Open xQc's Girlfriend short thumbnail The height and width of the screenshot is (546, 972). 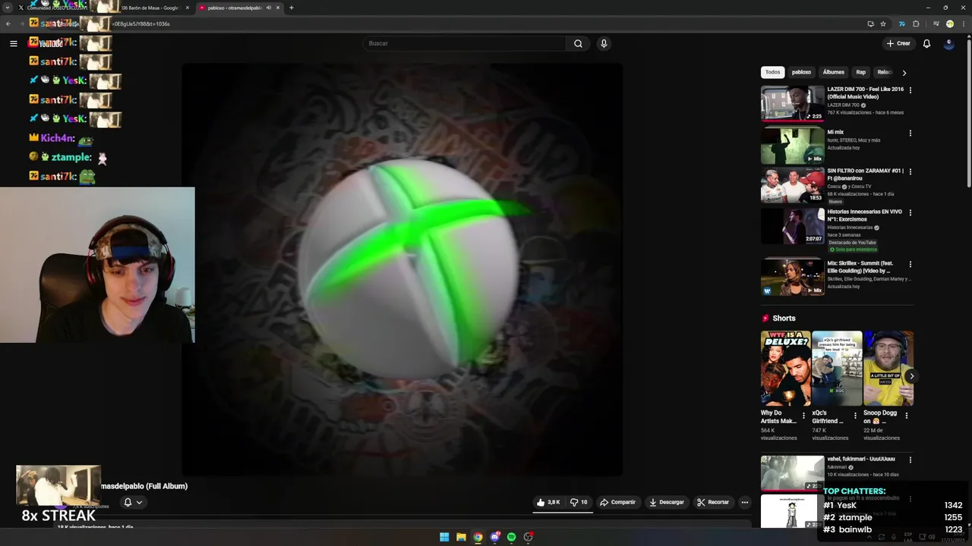tap(836, 368)
